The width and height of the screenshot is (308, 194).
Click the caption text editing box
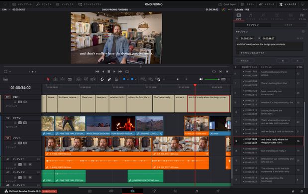coord(269,46)
